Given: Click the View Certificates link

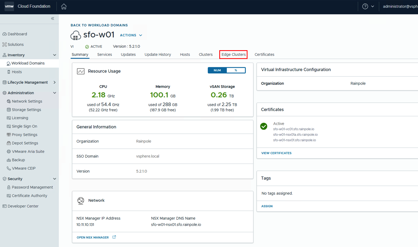Looking at the screenshot, I should click(x=276, y=153).
